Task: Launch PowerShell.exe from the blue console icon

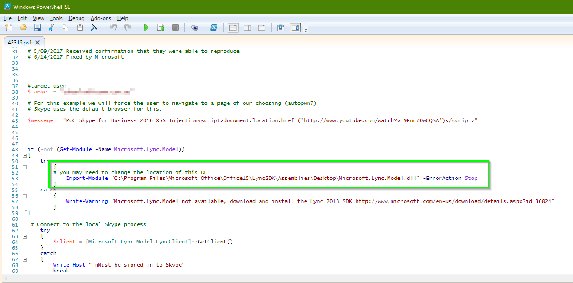Action: pyautogui.click(x=213, y=28)
